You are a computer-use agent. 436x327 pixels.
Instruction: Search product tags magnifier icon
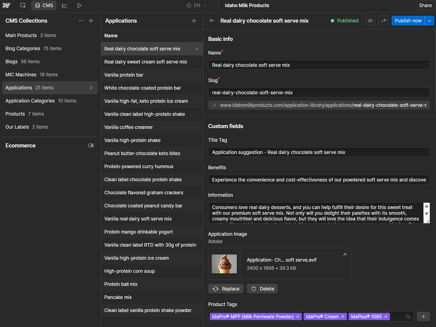(408, 317)
